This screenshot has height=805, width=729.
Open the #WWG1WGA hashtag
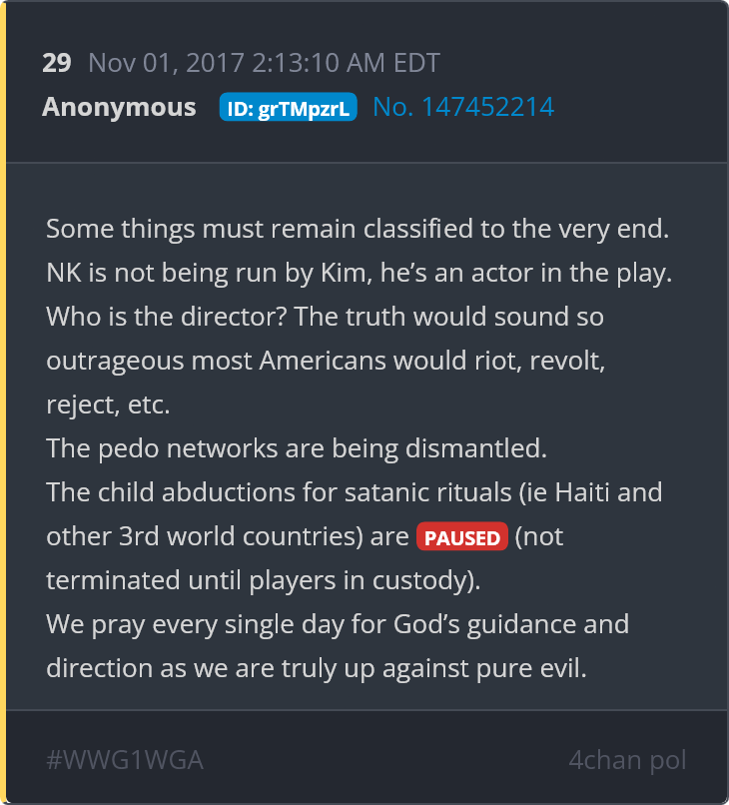click(x=125, y=760)
